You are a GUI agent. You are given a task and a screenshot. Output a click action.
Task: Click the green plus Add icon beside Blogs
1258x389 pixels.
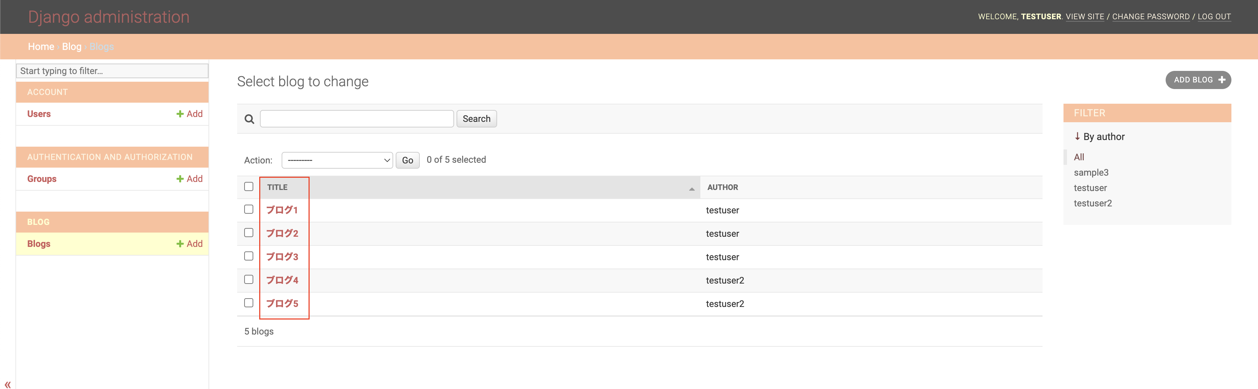pos(180,244)
